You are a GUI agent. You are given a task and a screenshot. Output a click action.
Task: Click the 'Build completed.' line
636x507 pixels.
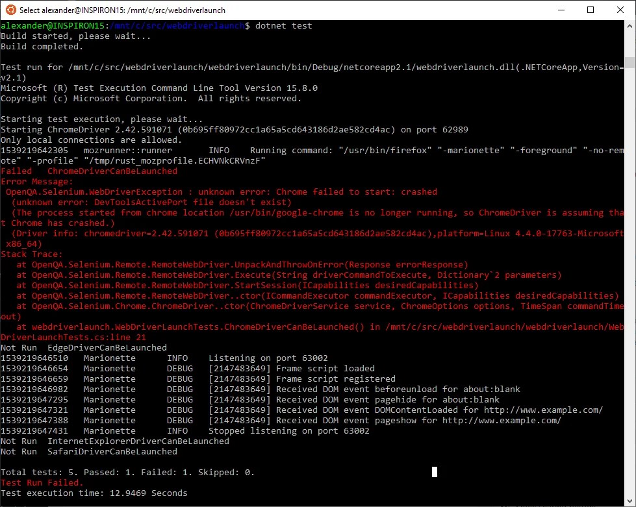(x=42, y=47)
